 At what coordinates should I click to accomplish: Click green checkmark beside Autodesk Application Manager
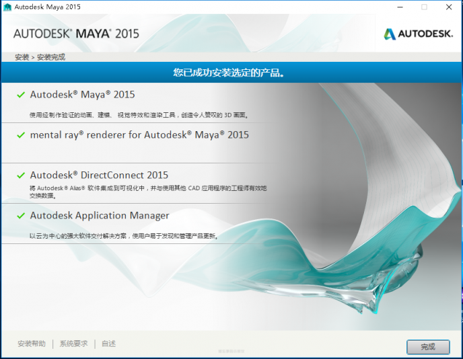pos(21,216)
